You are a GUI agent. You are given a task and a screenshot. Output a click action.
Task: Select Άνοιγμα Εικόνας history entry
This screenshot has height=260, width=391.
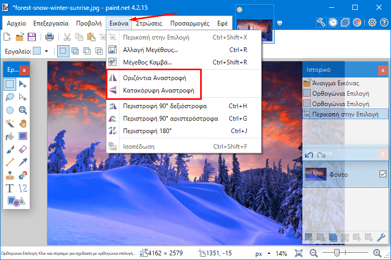tap(345, 83)
